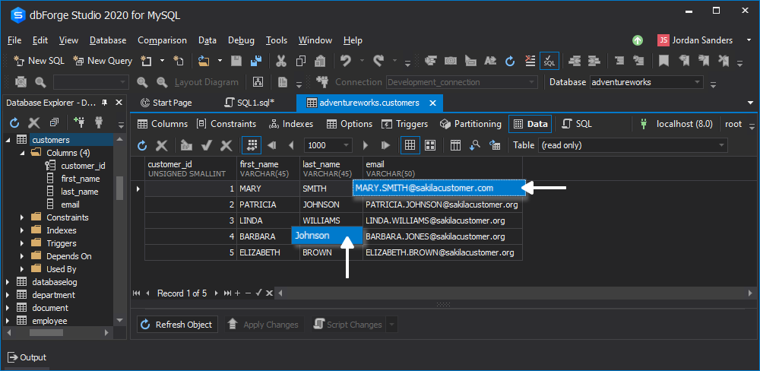760x371 pixels.
Task: Go to the next page arrow icon
Action: pyautogui.click(x=366, y=145)
